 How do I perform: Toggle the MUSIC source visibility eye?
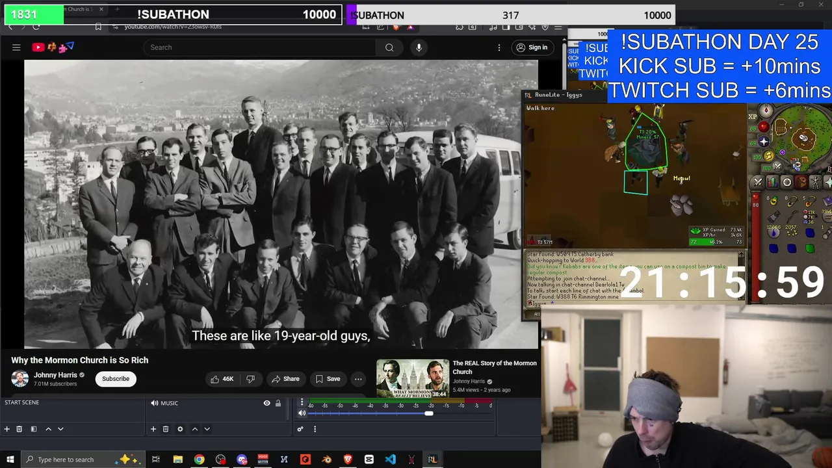pyautogui.click(x=266, y=403)
